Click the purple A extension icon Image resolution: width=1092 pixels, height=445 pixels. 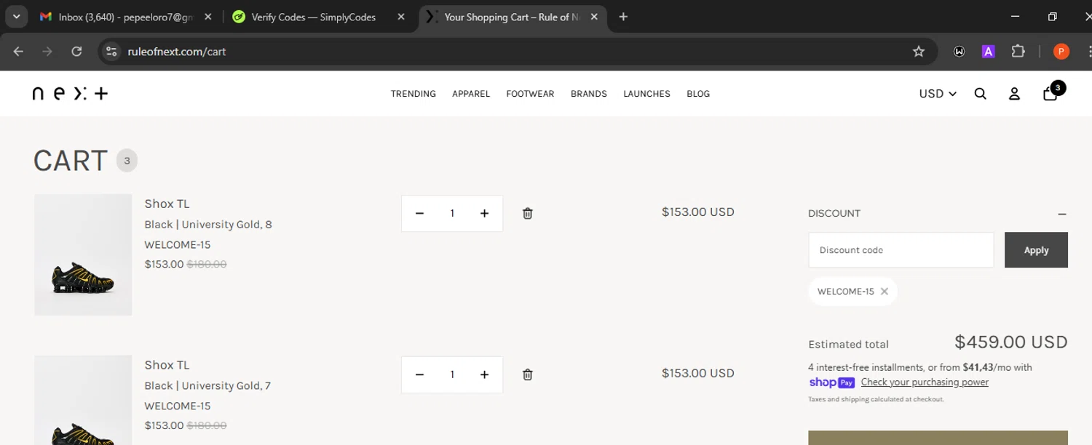[988, 51]
